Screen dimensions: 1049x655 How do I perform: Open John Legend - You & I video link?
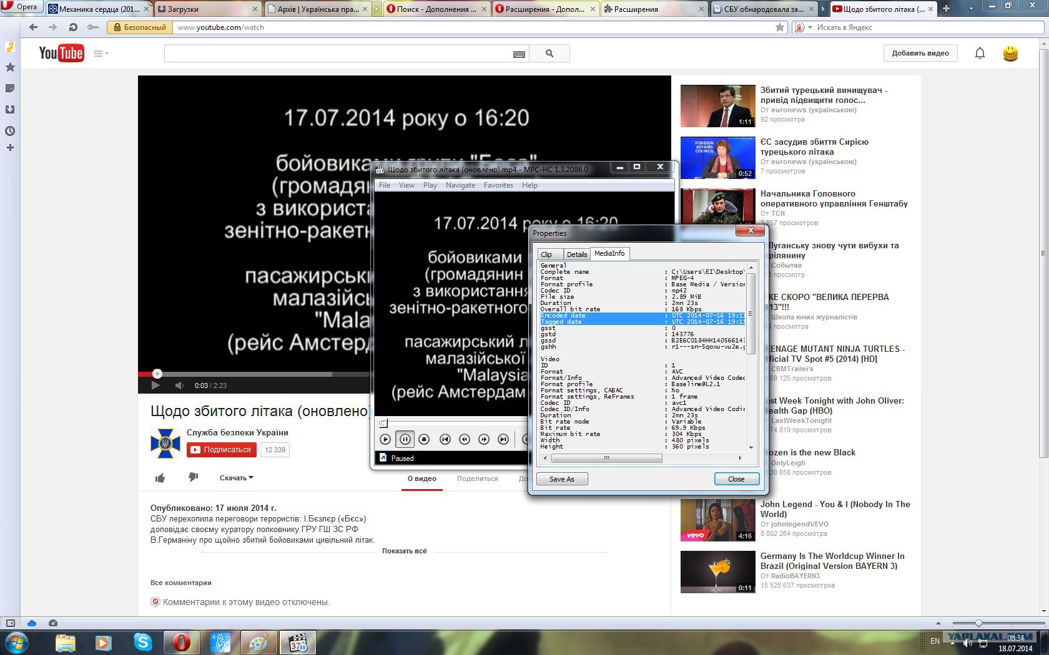835,509
